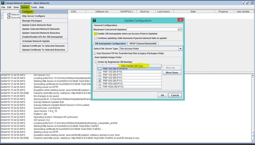Check the PMP 450i SM (P13) box
255x145 pixels.
[100, 84]
